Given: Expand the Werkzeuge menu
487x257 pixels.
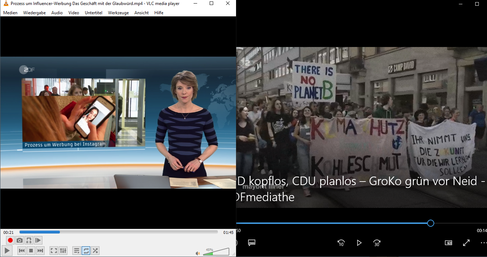Looking at the screenshot, I should click(x=118, y=13).
